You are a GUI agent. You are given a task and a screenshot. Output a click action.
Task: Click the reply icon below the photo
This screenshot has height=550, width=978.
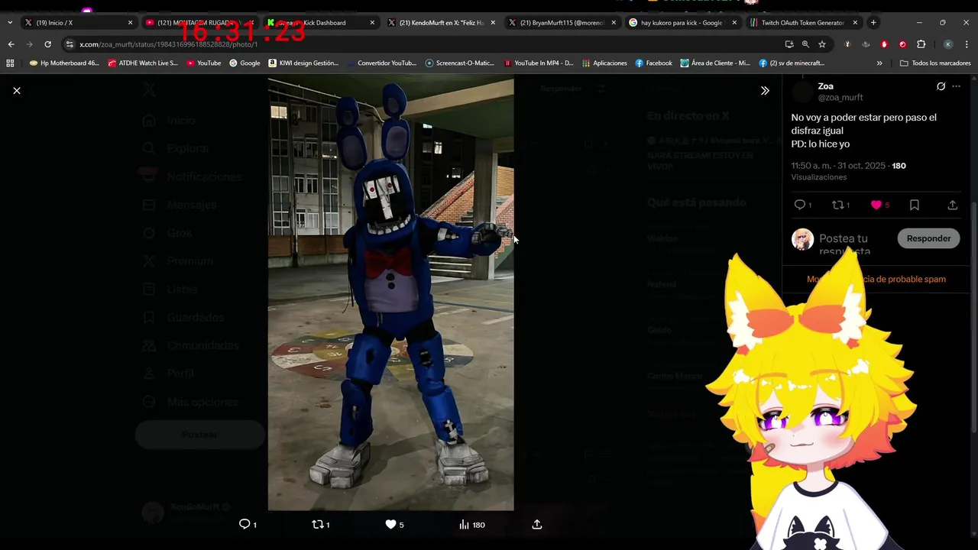pos(244,524)
